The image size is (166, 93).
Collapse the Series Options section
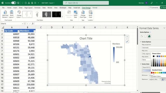pyautogui.click(x=141, y=42)
